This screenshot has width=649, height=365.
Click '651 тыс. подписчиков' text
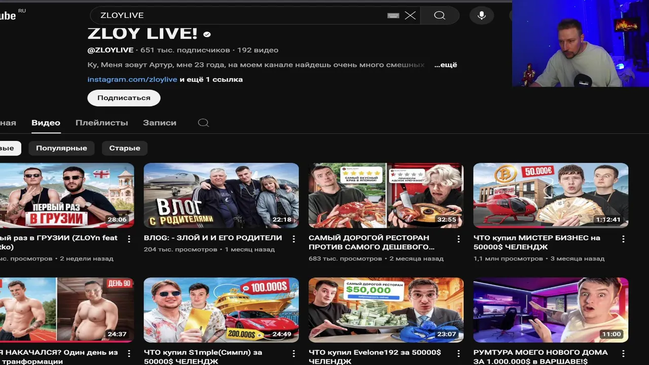tap(185, 50)
